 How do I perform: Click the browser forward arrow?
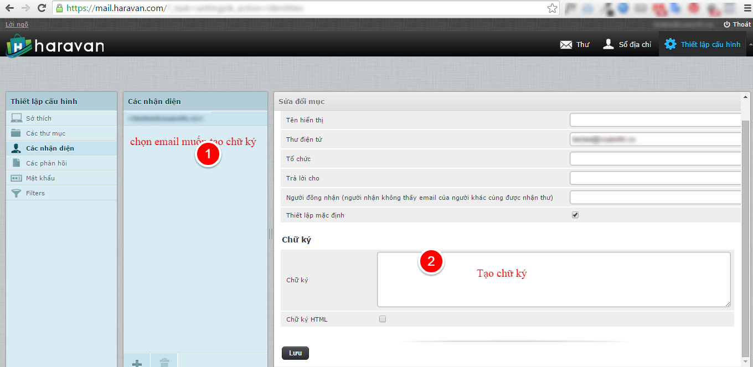(x=25, y=8)
